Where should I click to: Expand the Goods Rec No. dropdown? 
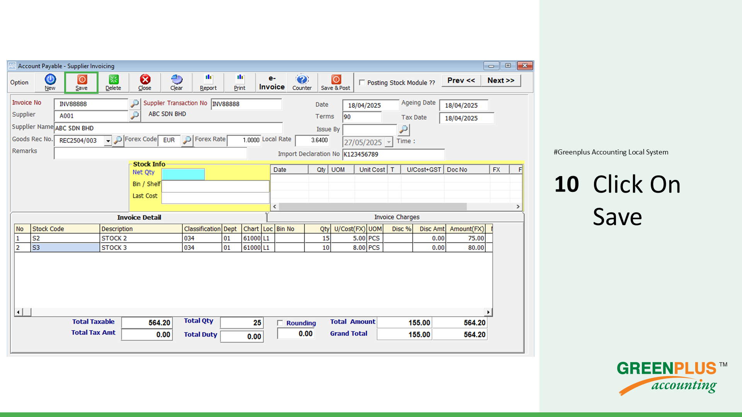108,141
